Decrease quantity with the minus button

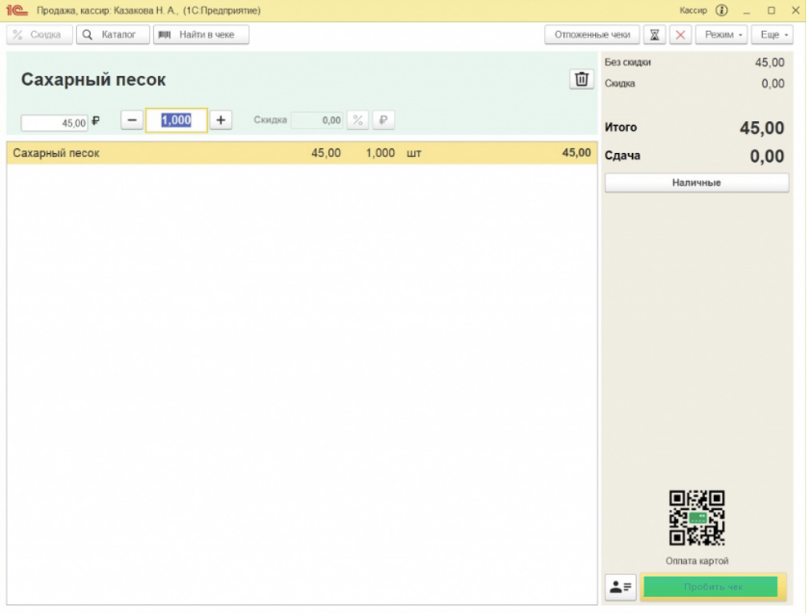coord(132,120)
